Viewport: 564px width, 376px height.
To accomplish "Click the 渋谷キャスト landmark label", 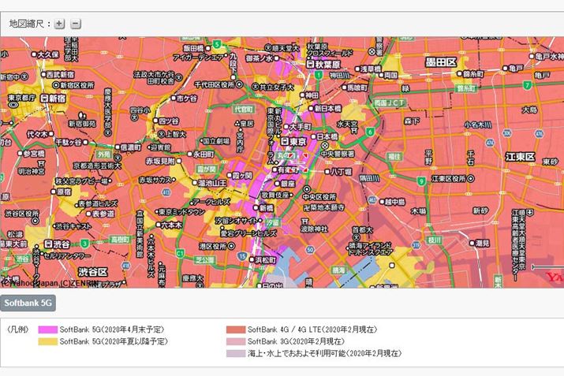I will coord(73,226).
